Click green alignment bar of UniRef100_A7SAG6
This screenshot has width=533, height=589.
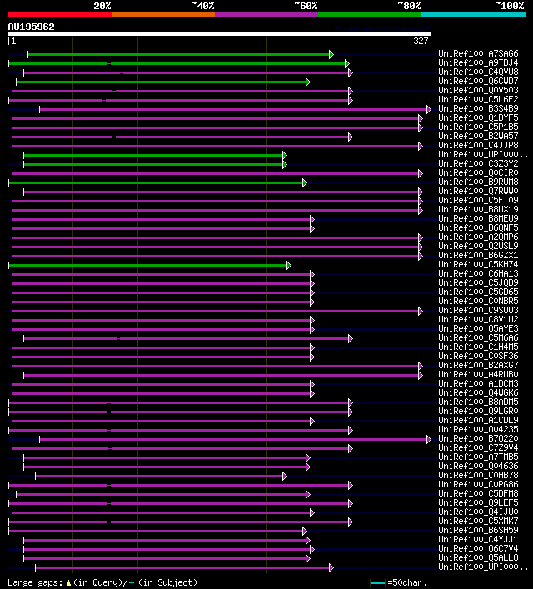[179, 54]
